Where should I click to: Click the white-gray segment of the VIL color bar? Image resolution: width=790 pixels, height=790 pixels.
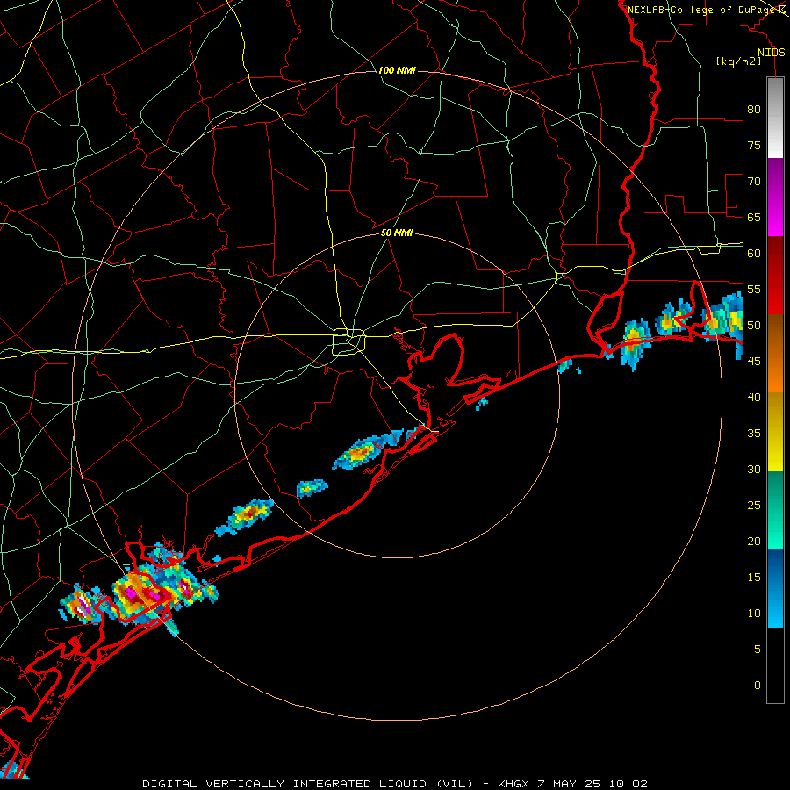pyautogui.click(x=775, y=118)
